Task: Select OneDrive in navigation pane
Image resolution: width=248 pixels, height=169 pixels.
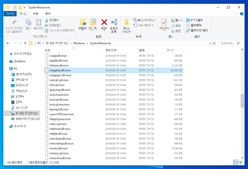Action: [x=17, y=61]
